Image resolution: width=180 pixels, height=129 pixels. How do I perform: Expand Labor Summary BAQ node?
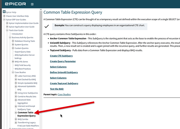(16, 76)
